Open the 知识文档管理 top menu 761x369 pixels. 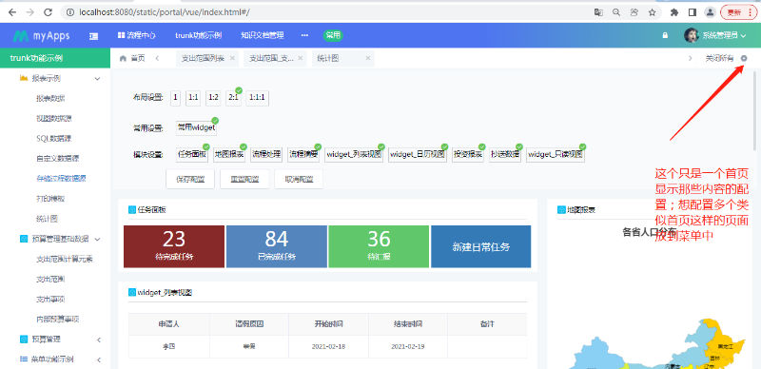pos(263,35)
